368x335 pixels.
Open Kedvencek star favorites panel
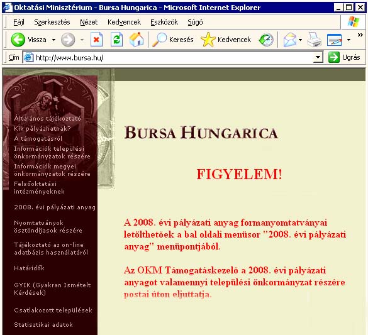226,40
